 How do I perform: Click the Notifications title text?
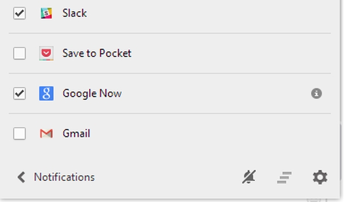tap(64, 177)
